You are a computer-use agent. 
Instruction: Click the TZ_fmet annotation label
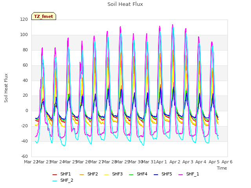(44, 16)
